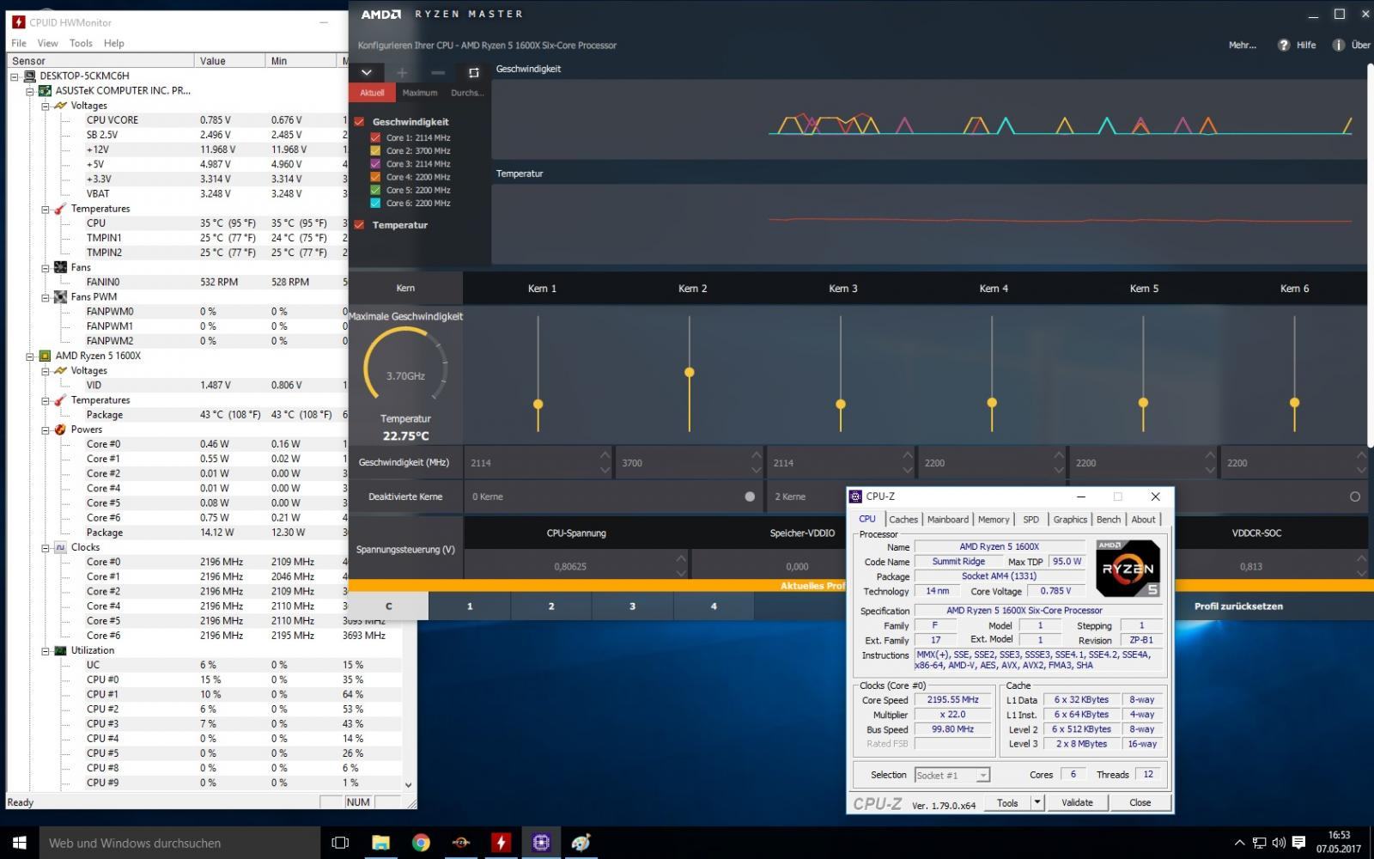The image size is (1374, 859).
Task: Select profile 1 in Ryzen Master
Action: tap(470, 606)
